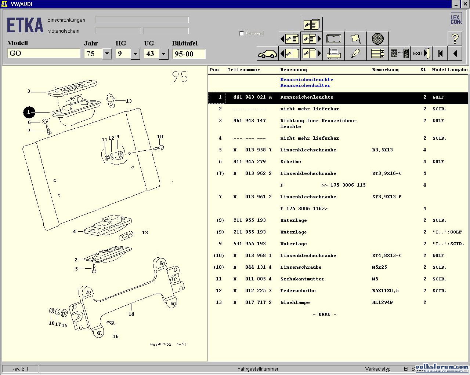Click the Rev. 6.1 status bar entry
The image size is (470, 375).
[x=20, y=369]
